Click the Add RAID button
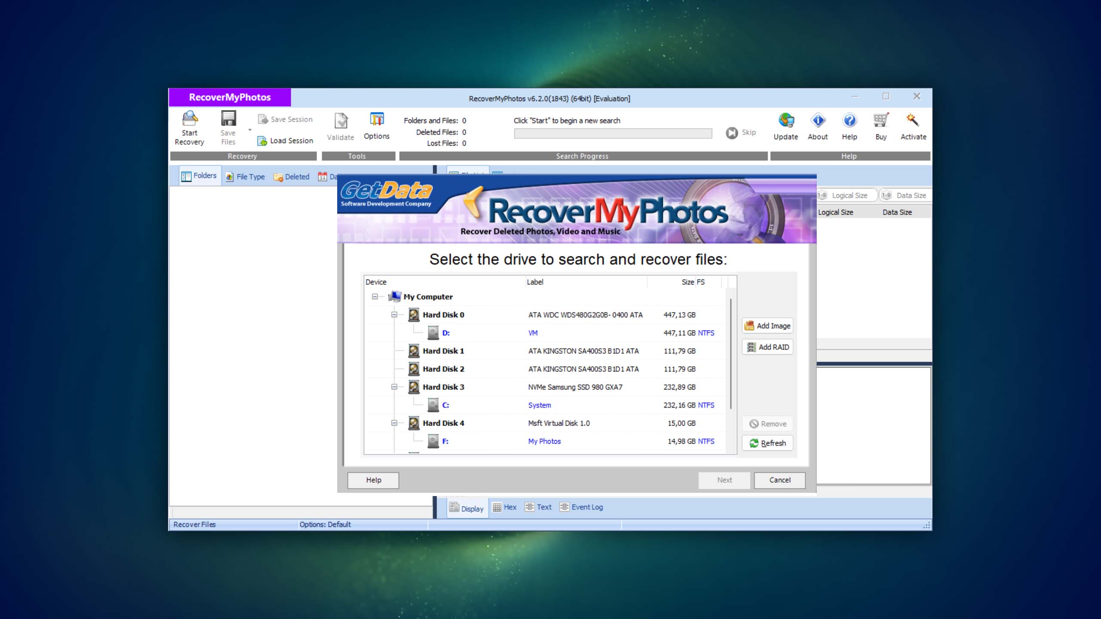 tap(767, 347)
